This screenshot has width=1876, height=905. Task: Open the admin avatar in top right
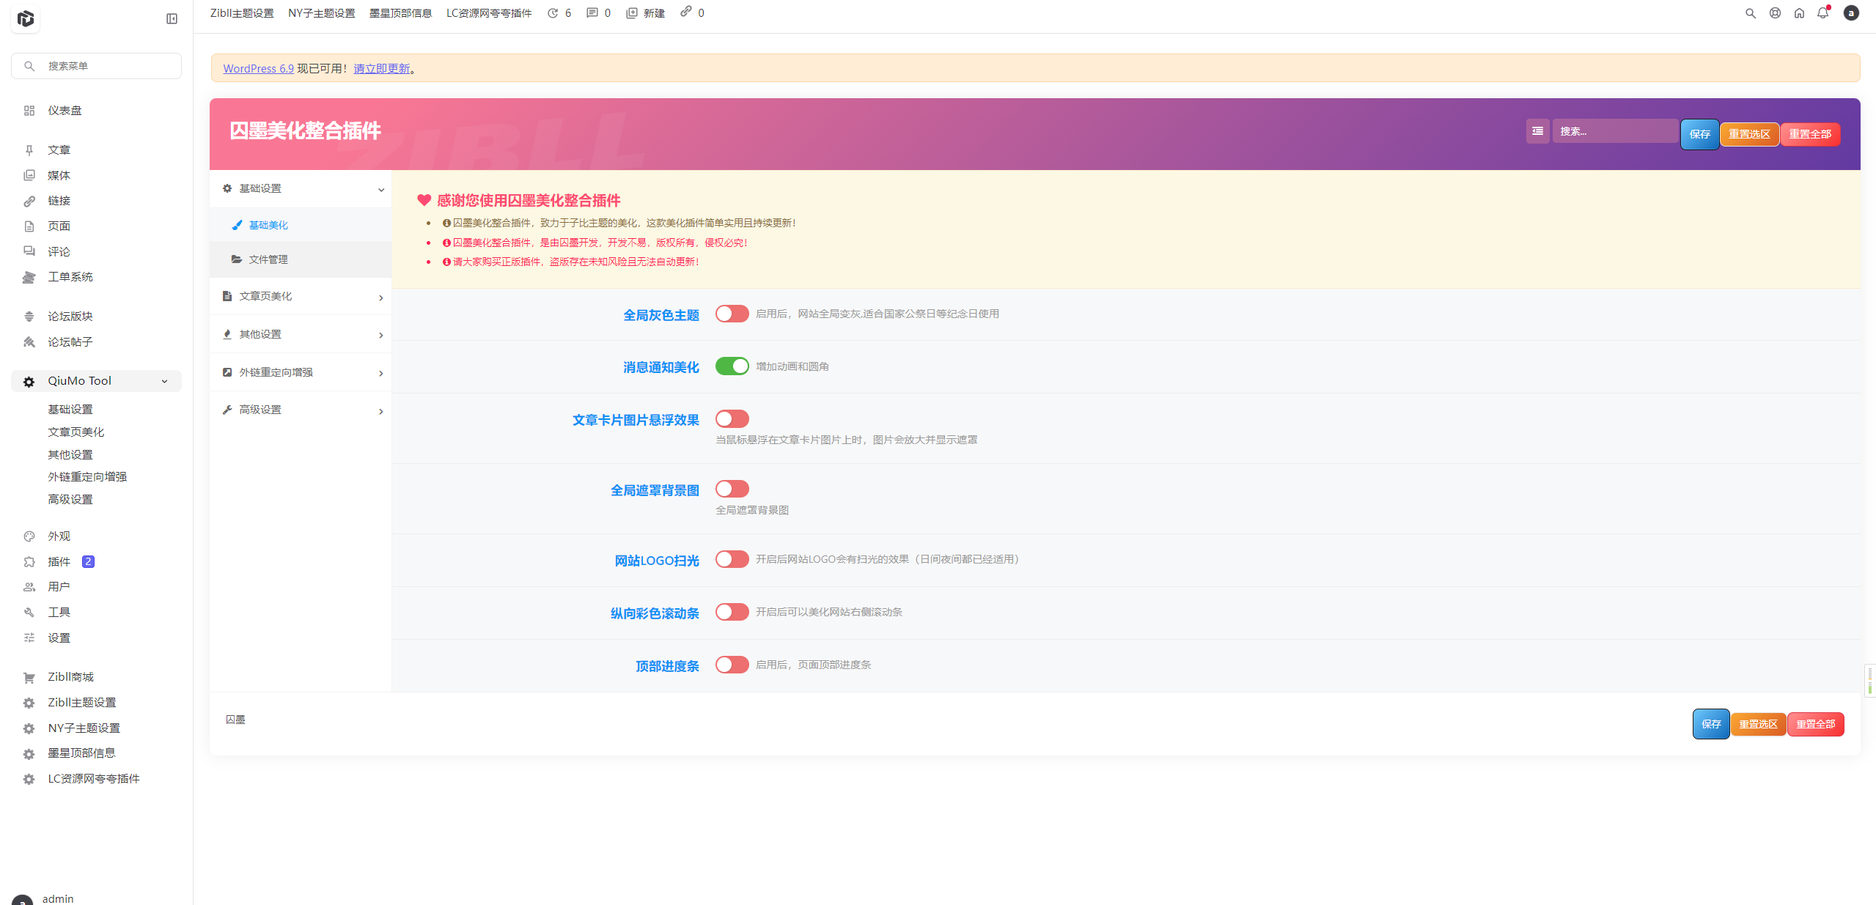point(1851,13)
